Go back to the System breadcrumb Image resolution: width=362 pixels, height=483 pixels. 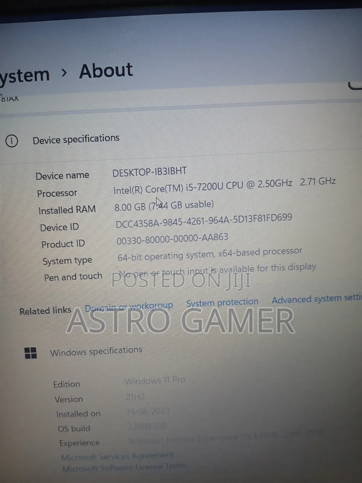pos(25,75)
